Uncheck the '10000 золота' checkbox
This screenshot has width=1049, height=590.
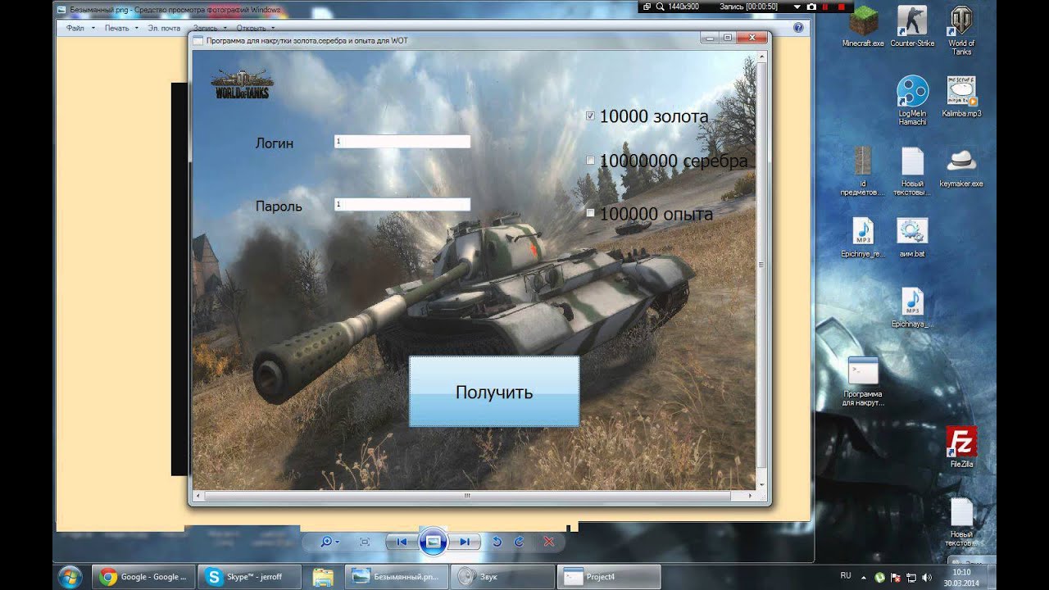coord(590,116)
